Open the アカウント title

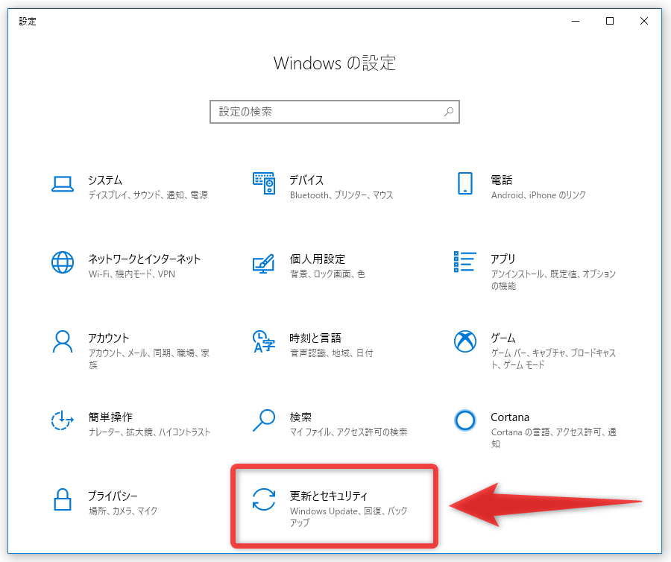coord(109,338)
